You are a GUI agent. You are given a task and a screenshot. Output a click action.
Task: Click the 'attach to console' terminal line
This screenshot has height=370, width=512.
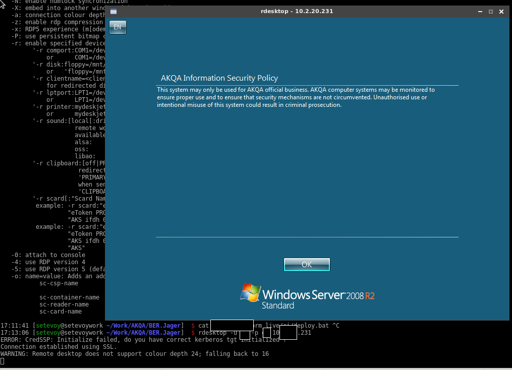48,255
